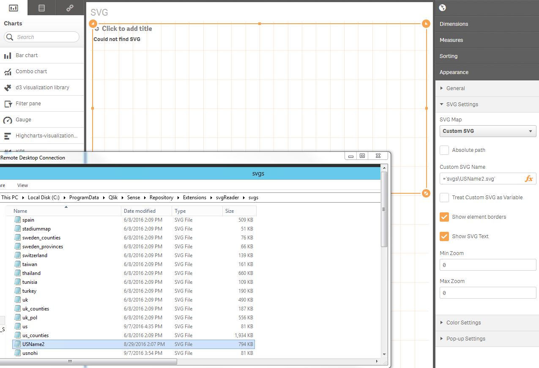Viewport: 539px width, 368px height.
Task: Enable the Absolute path checkbox
Action: 444,150
